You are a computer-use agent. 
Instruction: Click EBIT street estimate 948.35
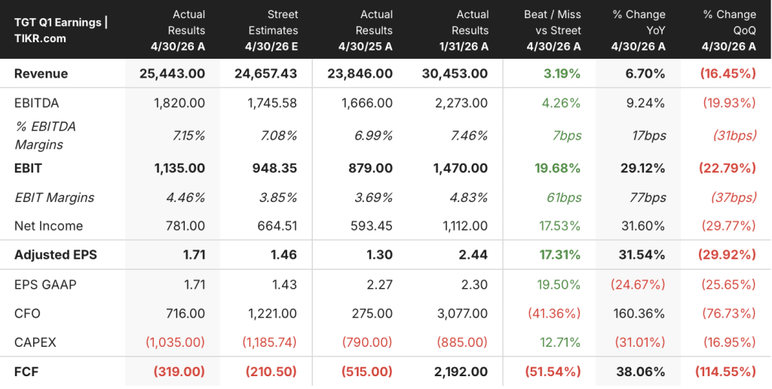(x=276, y=168)
